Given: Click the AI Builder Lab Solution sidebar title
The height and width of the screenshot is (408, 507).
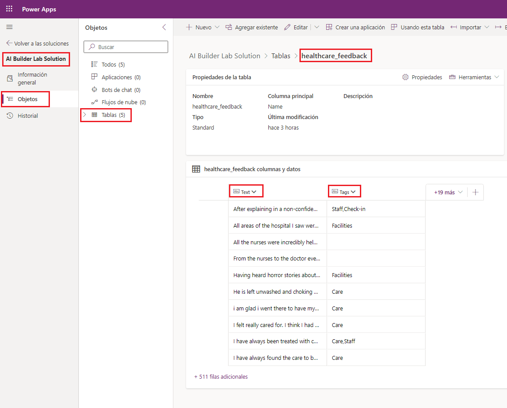Looking at the screenshot, I should (x=36, y=59).
